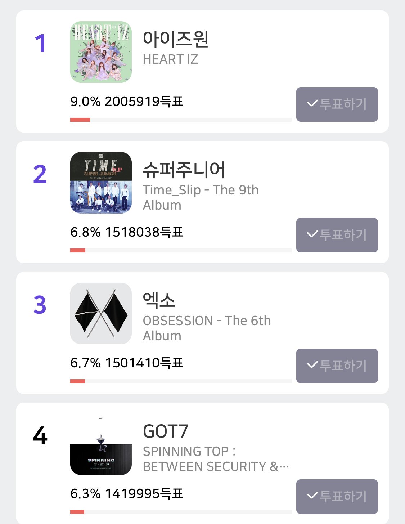The height and width of the screenshot is (524, 405).
Task: Open EXO OBSESSION flag album cover
Action: tap(101, 313)
